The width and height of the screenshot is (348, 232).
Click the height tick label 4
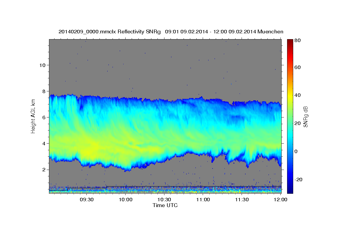[43, 143]
